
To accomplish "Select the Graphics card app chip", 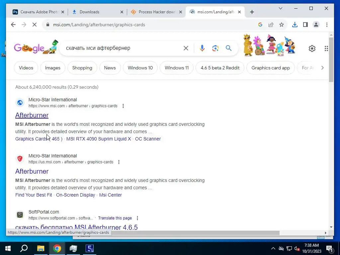I will [271, 68].
